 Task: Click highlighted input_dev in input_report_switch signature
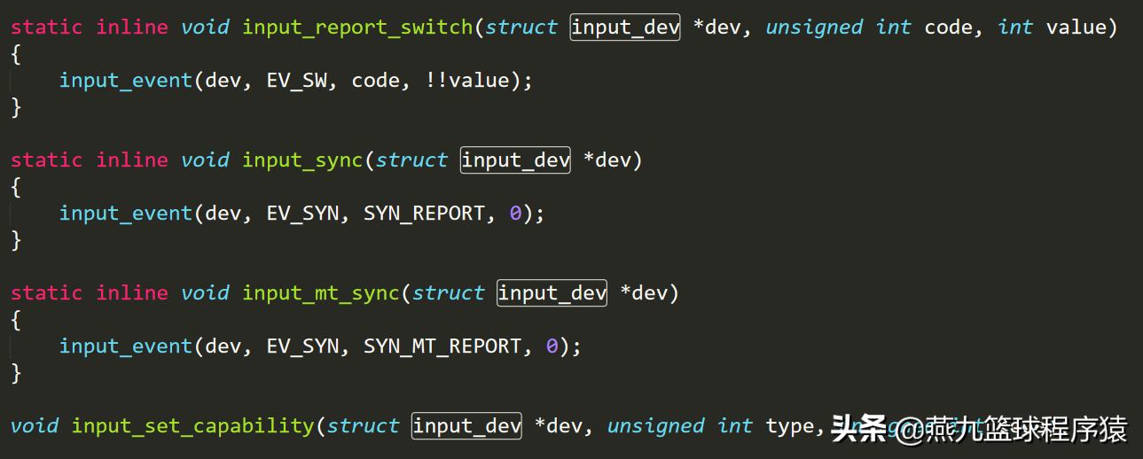pos(625,27)
